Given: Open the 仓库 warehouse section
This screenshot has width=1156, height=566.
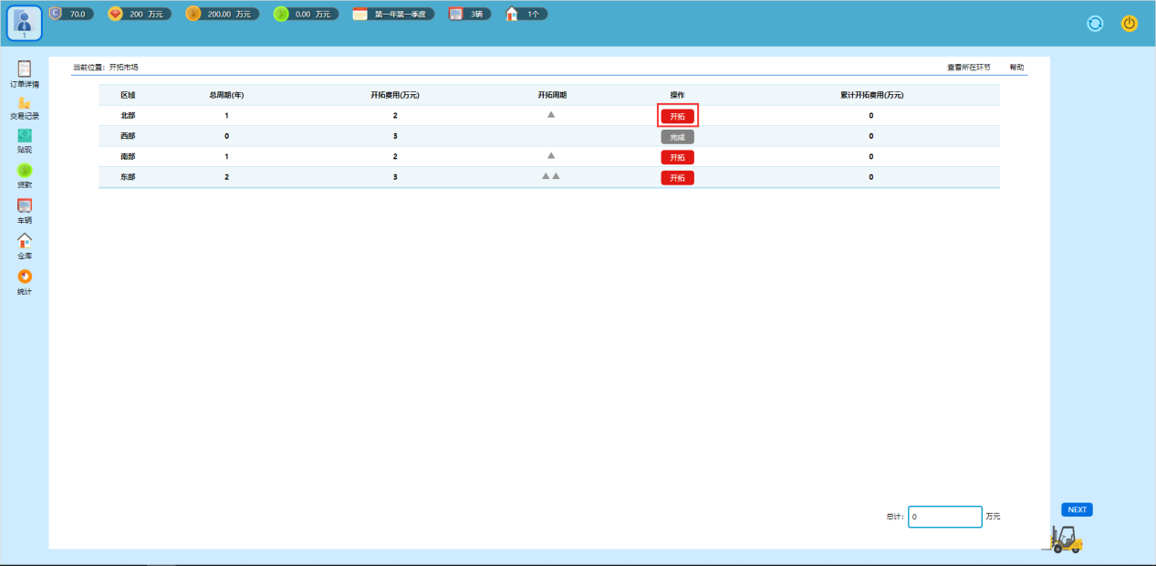Looking at the screenshot, I should tap(25, 242).
